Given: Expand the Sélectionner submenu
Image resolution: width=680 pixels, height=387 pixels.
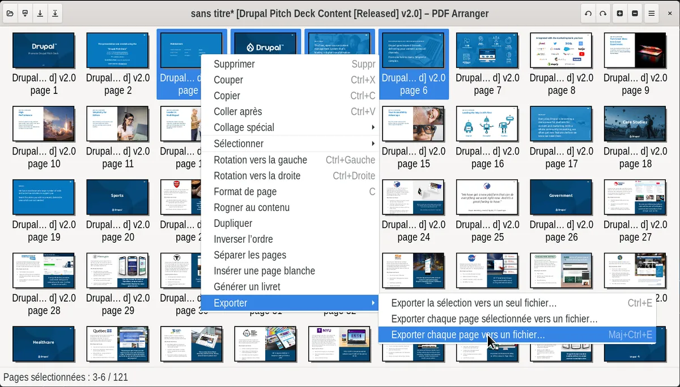Looking at the screenshot, I should point(290,144).
